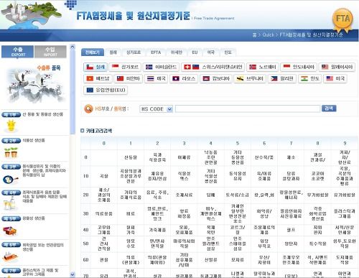Open section 제5부 mineral products icon

pos(9,231)
